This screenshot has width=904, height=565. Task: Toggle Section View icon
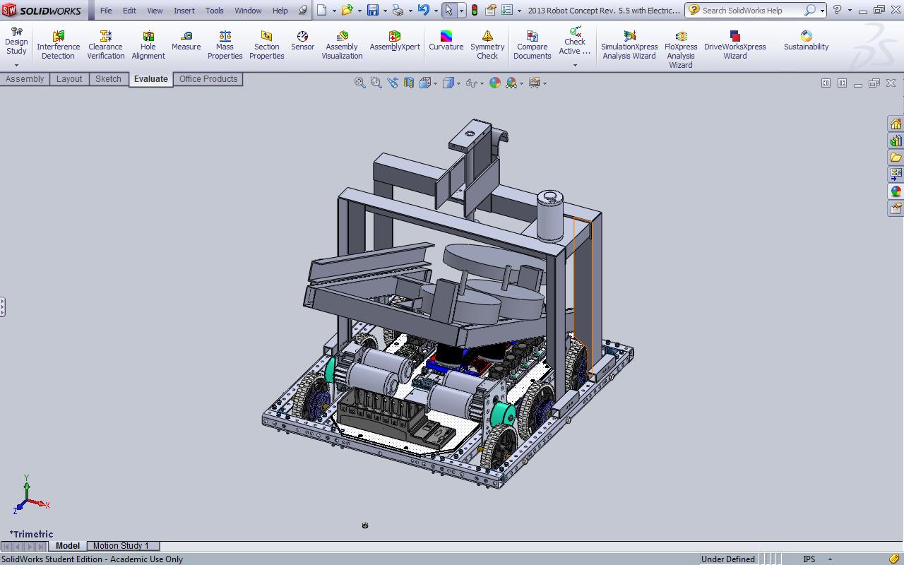pyautogui.click(x=408, y=83)
